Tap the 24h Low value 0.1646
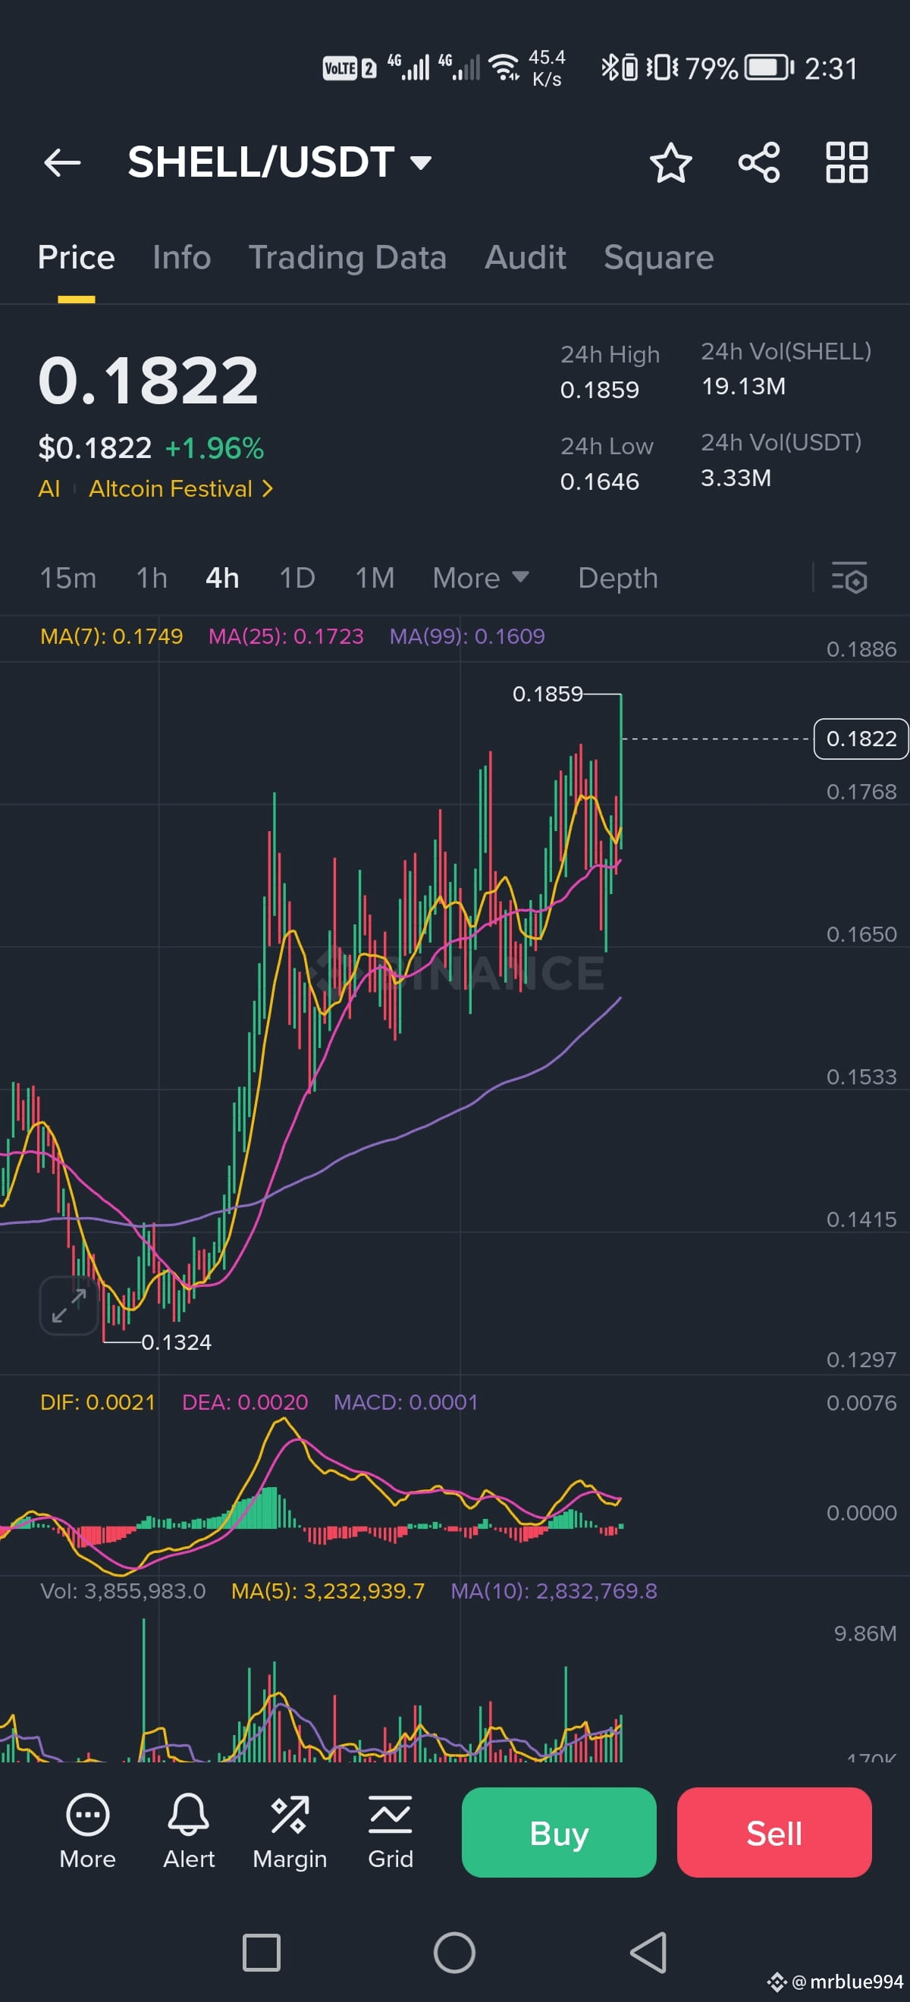910x2002 pixels. 600,482
